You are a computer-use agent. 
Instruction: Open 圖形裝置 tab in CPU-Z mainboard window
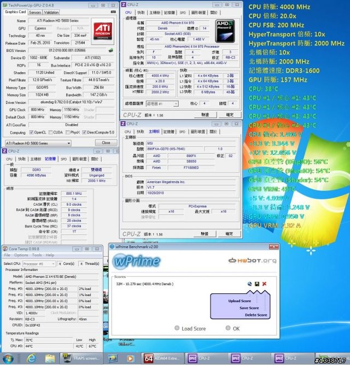point(197,132)
